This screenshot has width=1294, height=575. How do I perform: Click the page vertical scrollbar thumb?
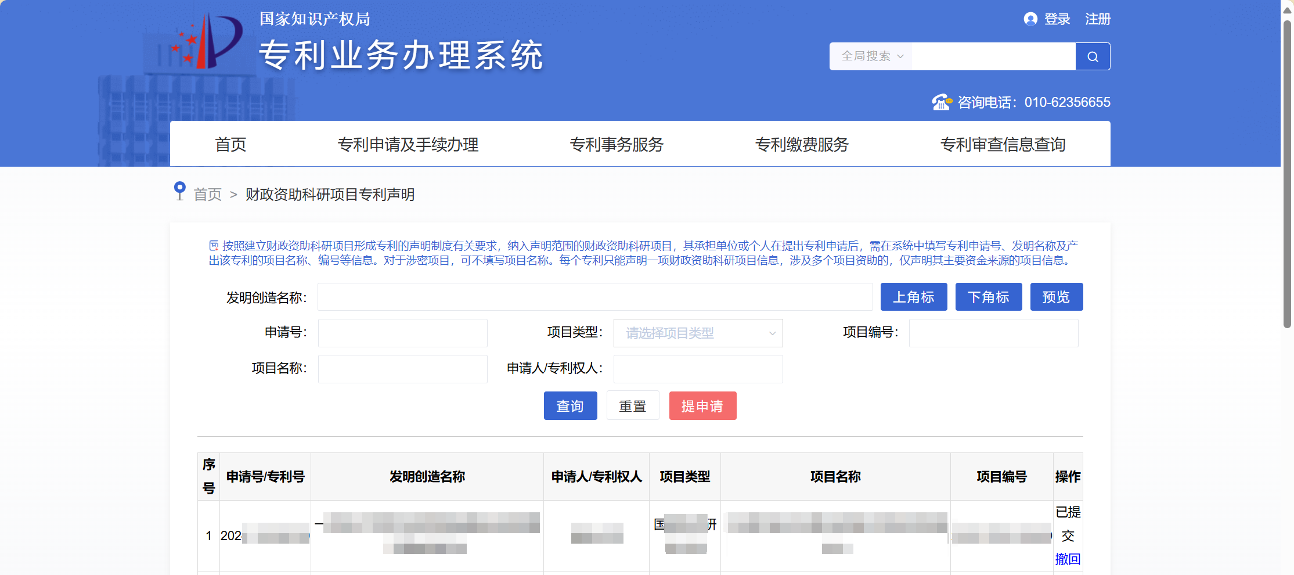pyautogui.click(x=1287, y=174)
